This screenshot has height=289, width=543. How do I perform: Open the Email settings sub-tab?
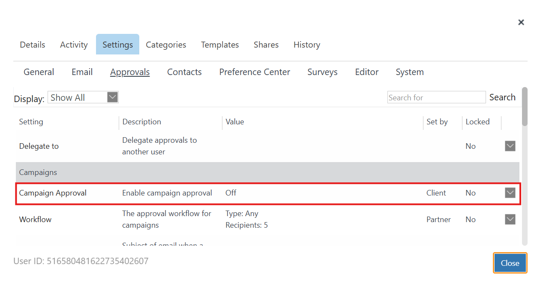(x=82, y=72)
